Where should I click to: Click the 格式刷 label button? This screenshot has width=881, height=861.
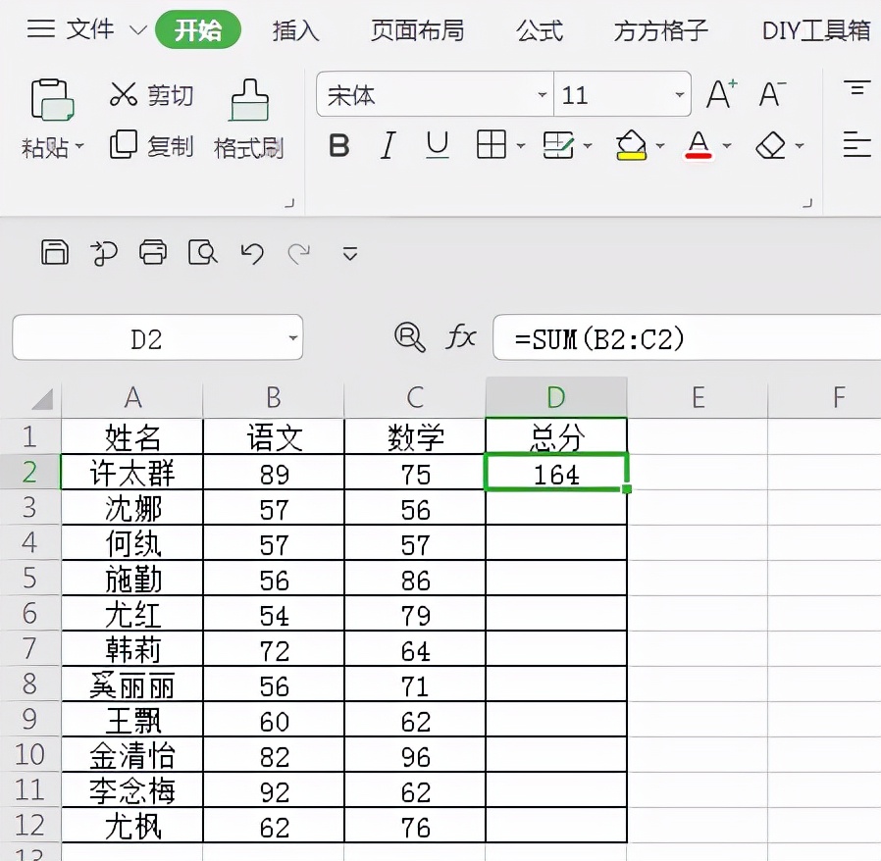[249, 148]
